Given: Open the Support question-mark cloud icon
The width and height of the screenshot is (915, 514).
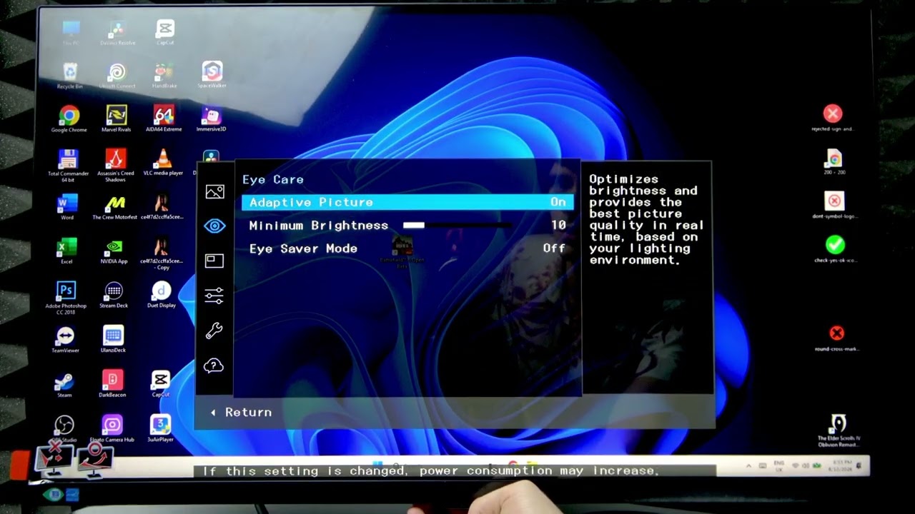Looking at the screenshot, I should [x=214, y=366].
